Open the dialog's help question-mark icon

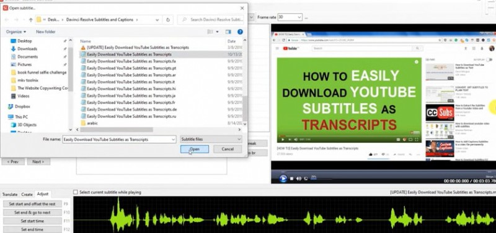(x=240, y=32)
